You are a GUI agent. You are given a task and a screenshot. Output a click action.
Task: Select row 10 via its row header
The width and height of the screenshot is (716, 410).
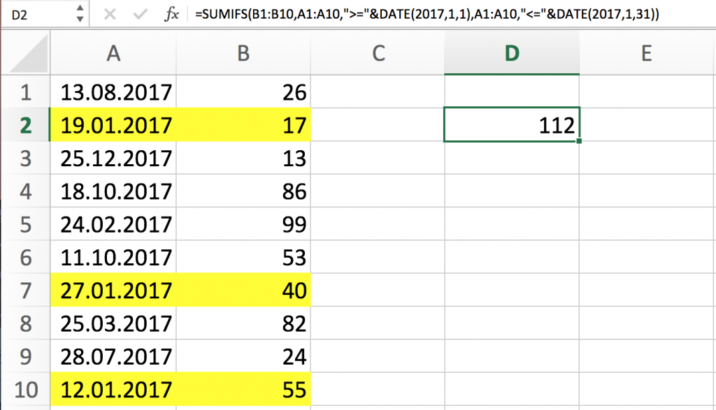pos(25,389)
